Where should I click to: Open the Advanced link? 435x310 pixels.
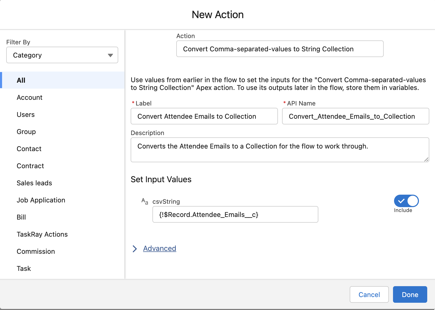click(159, 248)
